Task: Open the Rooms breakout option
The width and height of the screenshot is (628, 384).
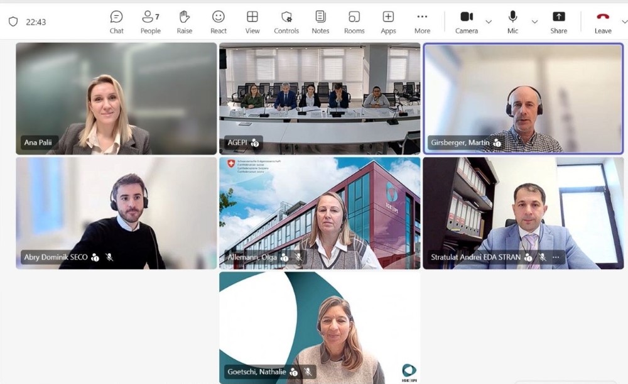Action: 354,21
